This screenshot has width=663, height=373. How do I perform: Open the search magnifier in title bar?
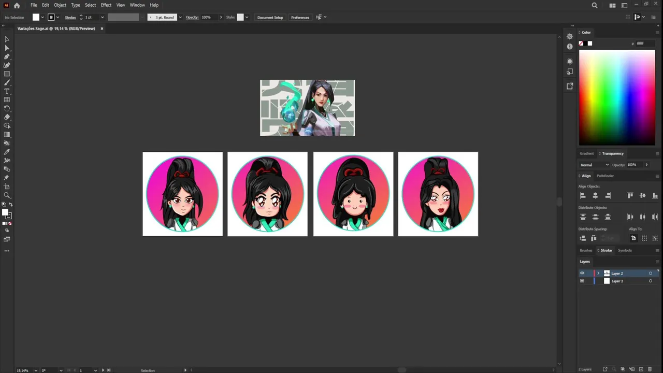[x=595, y=5]
